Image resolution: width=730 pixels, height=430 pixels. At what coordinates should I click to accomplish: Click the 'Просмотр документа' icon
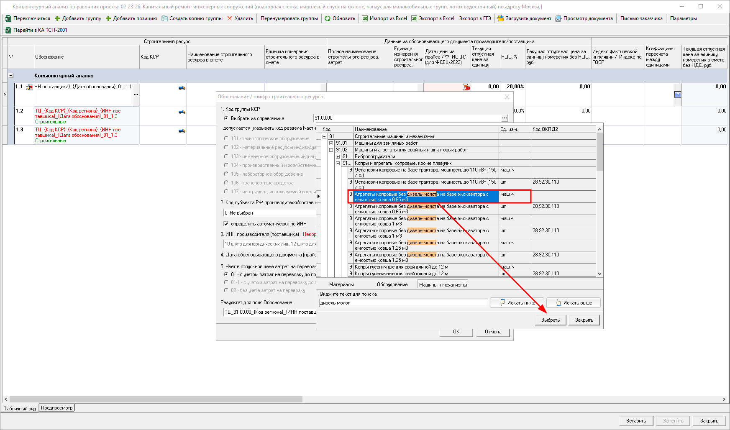[x=558, y=18]
